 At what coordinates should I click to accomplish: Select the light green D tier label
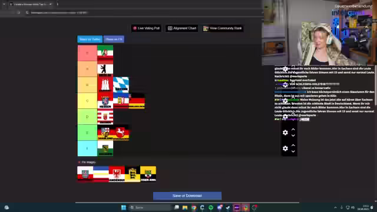click(x=87, y=117)
